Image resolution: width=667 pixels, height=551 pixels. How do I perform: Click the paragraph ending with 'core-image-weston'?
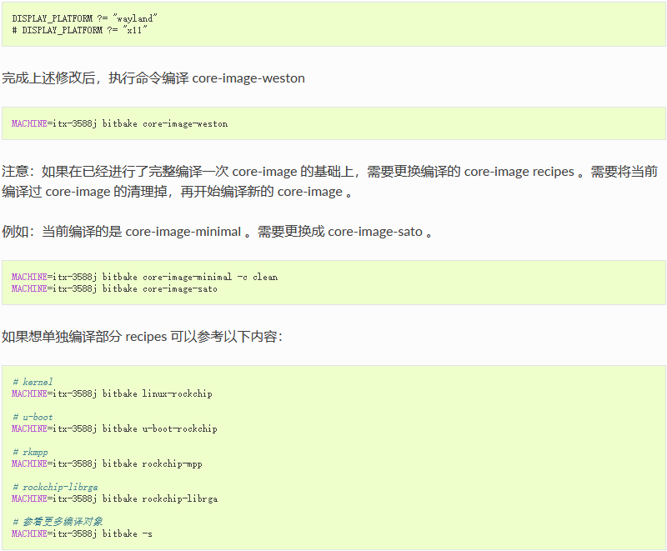click(153, 78)
